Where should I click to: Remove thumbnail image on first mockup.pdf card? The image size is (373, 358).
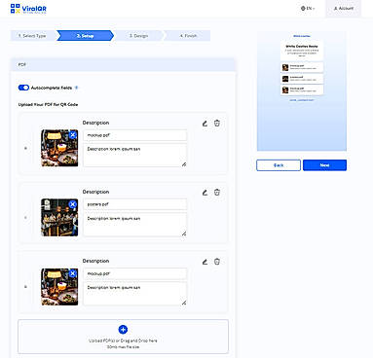(73, 135)
